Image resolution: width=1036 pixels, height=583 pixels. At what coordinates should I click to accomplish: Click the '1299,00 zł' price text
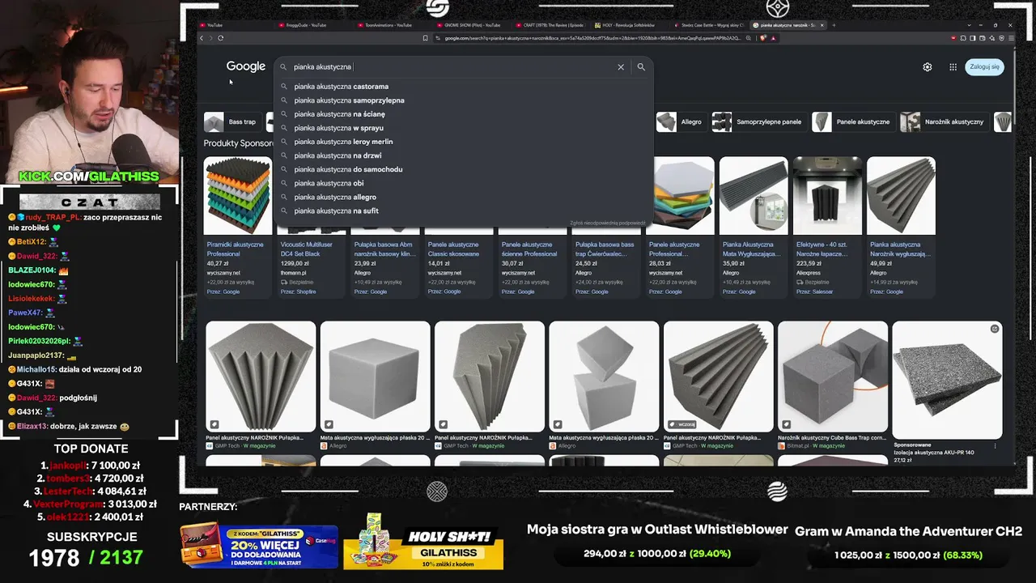pos(295,264)
